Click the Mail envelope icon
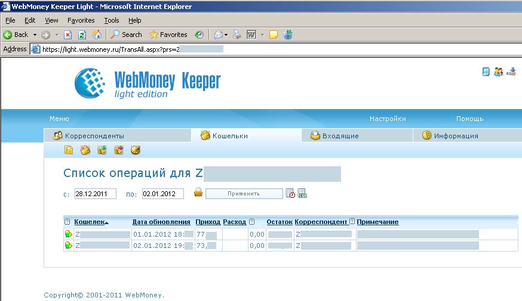 pyautogui.click(x=219, y=35)
